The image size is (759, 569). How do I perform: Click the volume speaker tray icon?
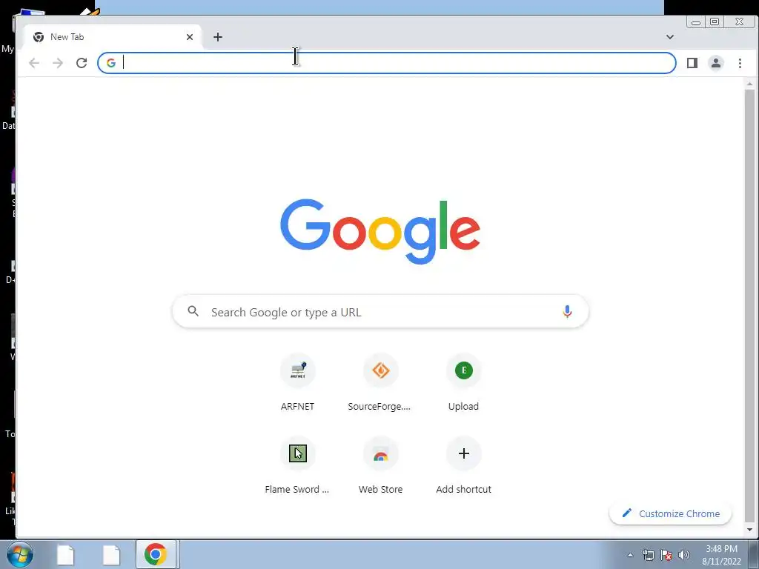(684, 555)
